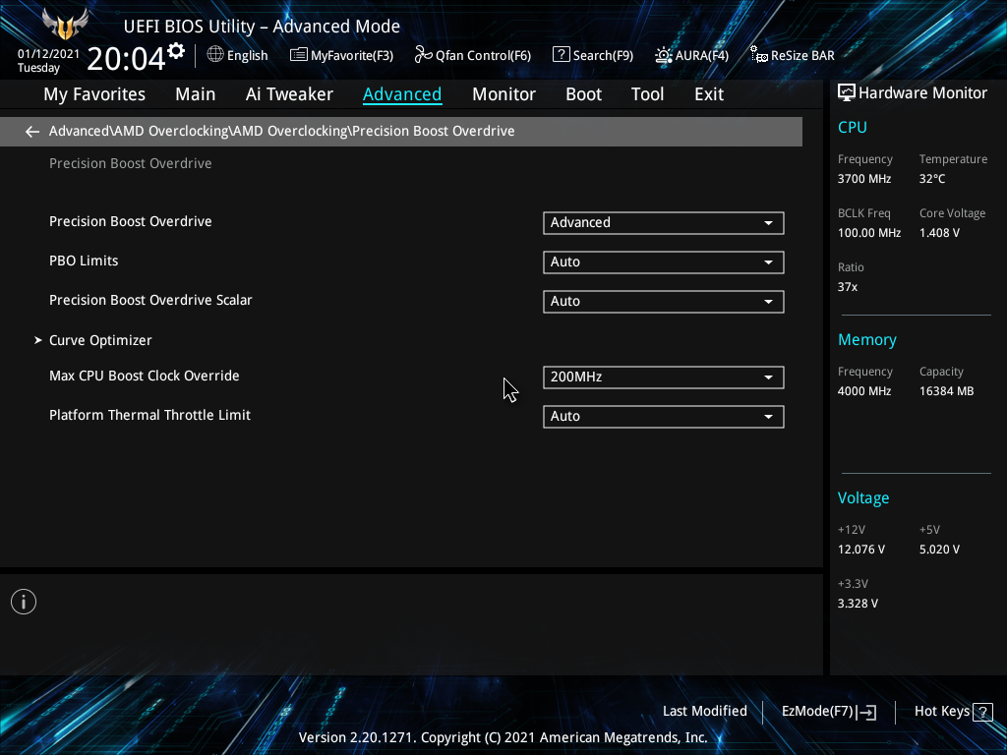This screenshot has height=755, width=1007.
Task: Click +3.3V value 3.328 V
Action: [x=858, y=603]
